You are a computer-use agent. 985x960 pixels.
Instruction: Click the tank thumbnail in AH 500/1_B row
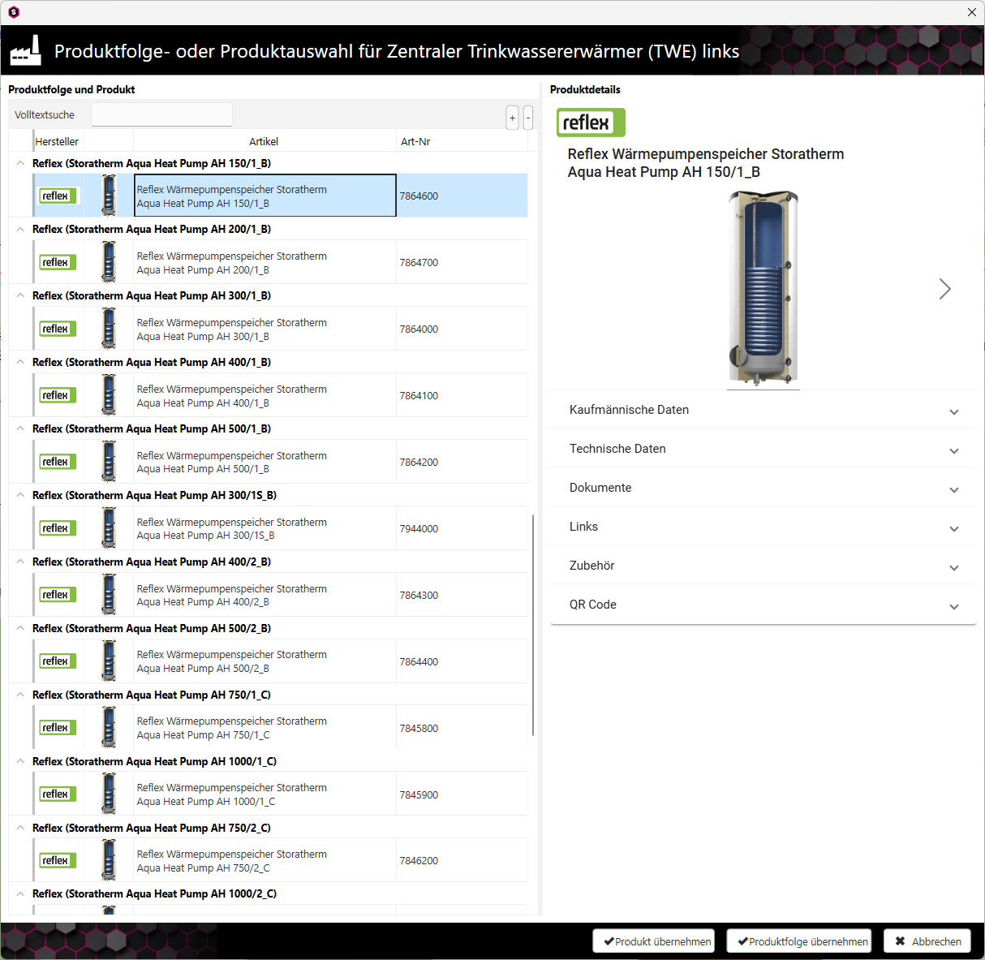(109, 462)
